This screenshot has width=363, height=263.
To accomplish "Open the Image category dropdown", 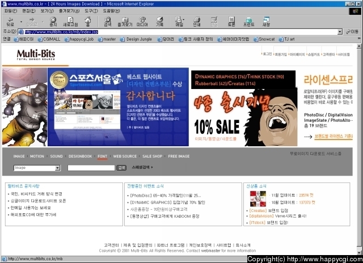I will [x=58, y=168].
